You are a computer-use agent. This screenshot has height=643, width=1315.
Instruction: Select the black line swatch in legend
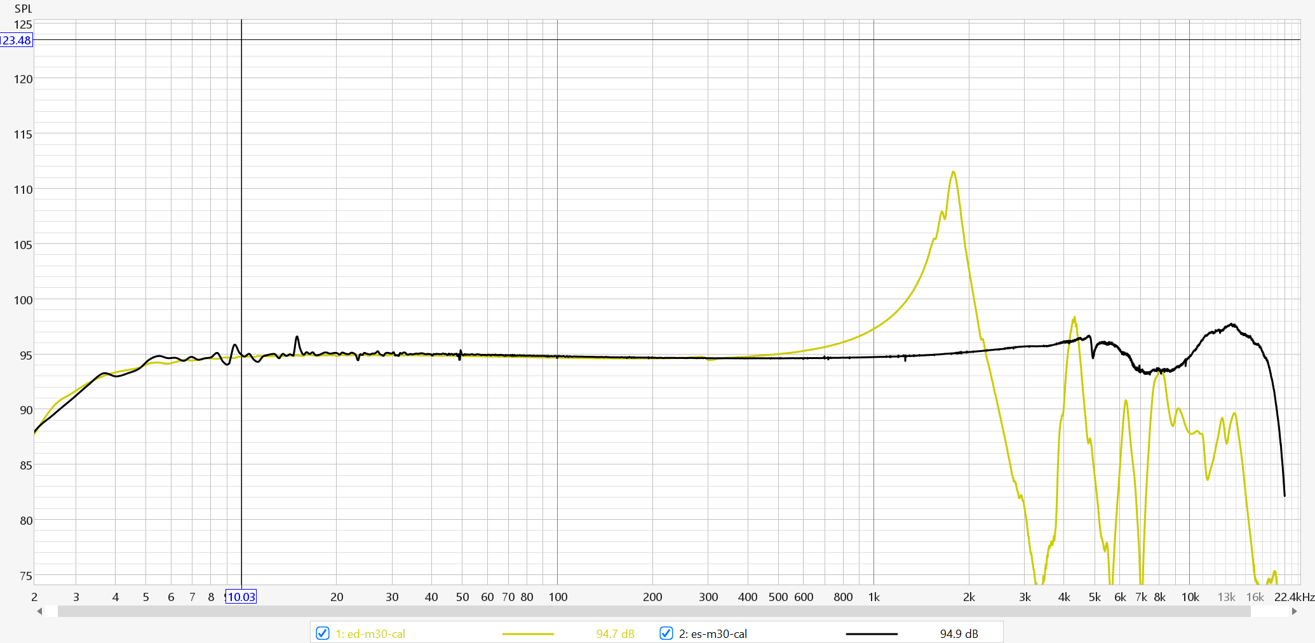coord(872,633)
